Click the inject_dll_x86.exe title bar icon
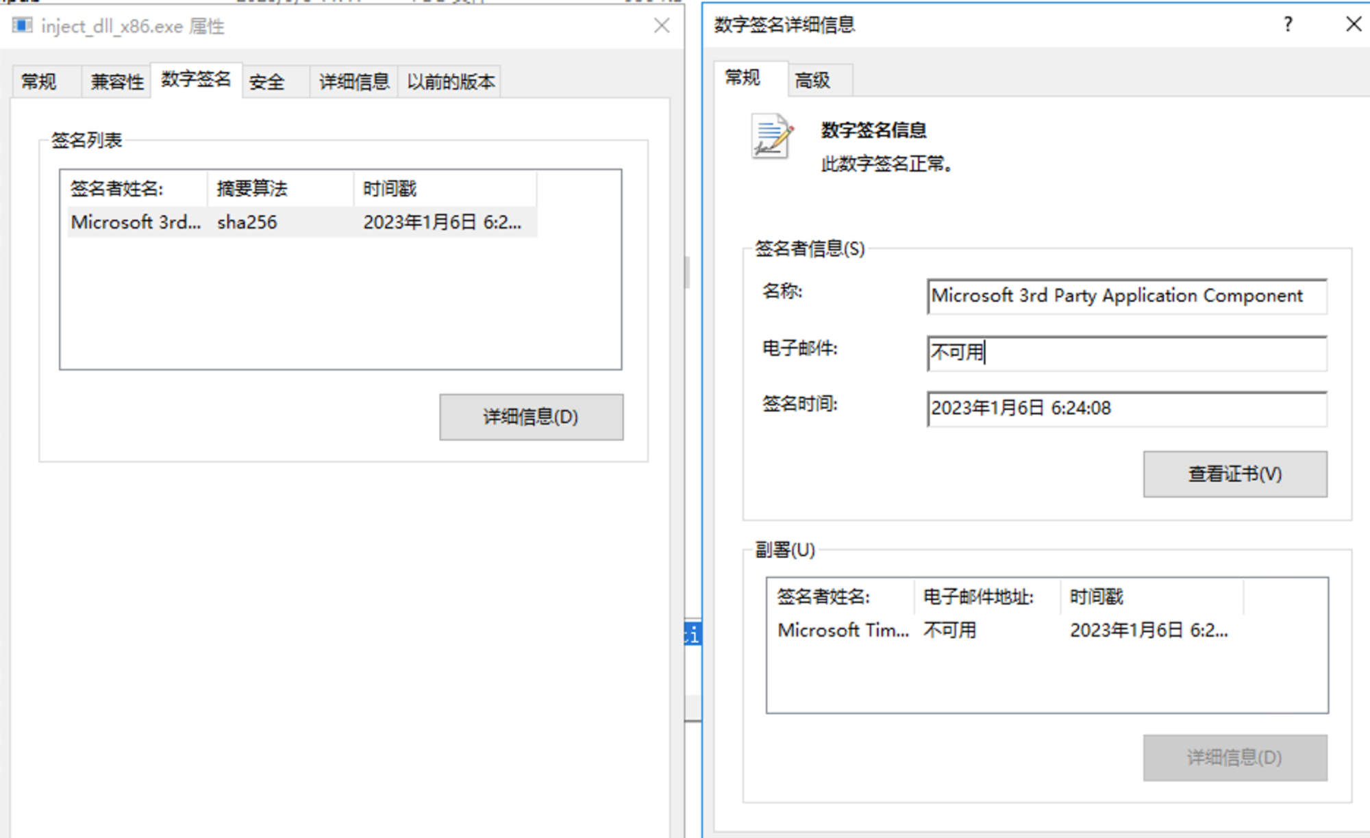The width and height of the screenshot is (1370, 838). (x=22, y=26)
